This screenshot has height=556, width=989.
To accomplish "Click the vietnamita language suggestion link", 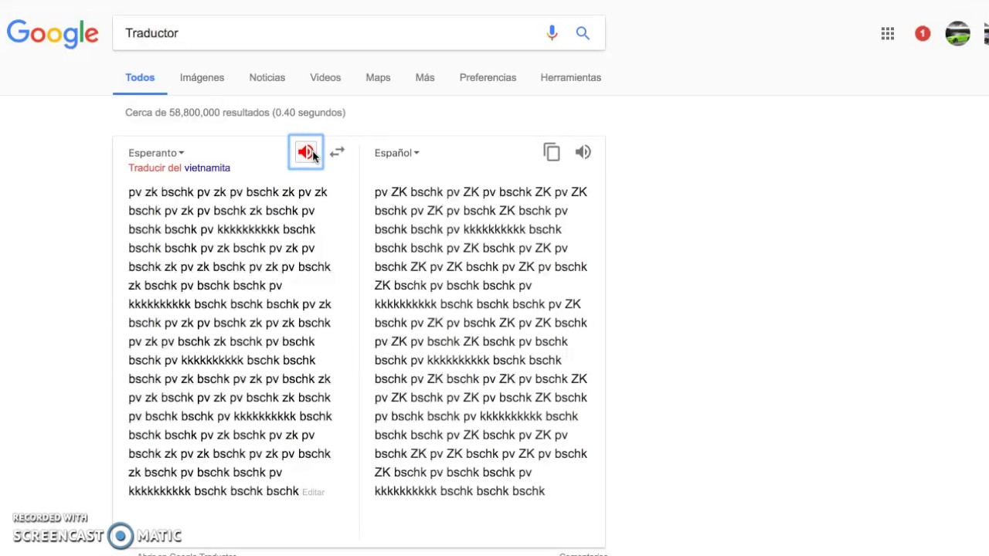I will pos(207,168).
